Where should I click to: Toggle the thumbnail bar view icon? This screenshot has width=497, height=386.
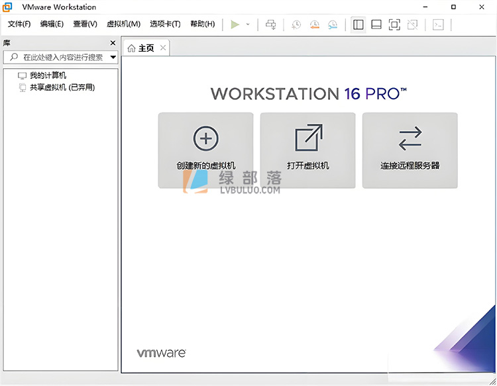pos(376,24)
